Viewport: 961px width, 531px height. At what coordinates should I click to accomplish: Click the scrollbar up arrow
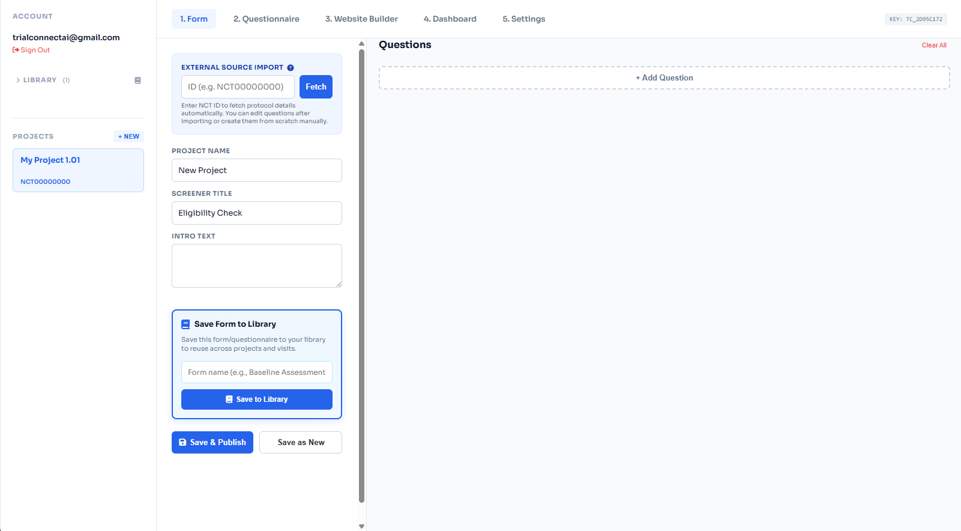[361, 44]
